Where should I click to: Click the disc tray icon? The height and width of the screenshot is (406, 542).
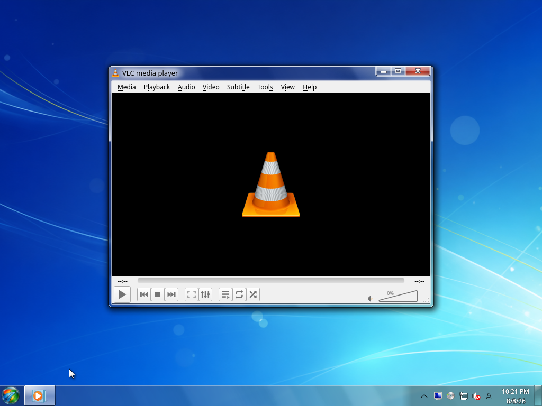coord(451,396)
